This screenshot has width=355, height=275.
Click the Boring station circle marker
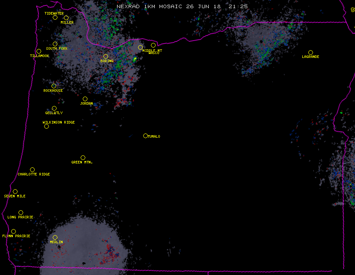105,57
